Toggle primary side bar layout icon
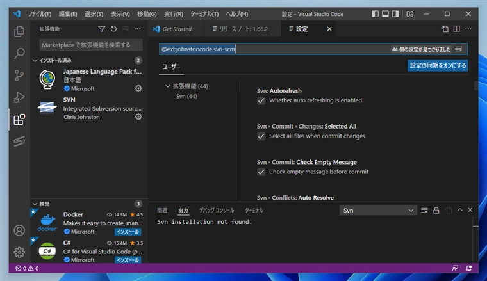487x281 pixels. click(x=376, y=14)
